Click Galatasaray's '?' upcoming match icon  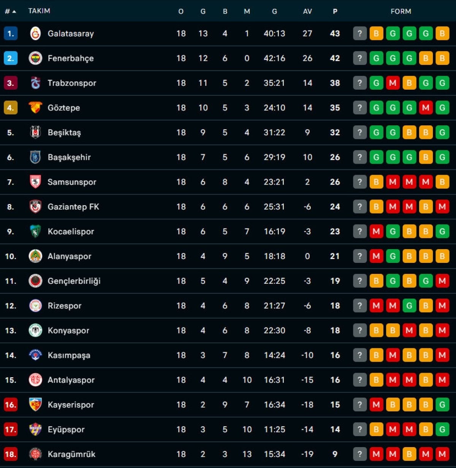click(359, 33)
